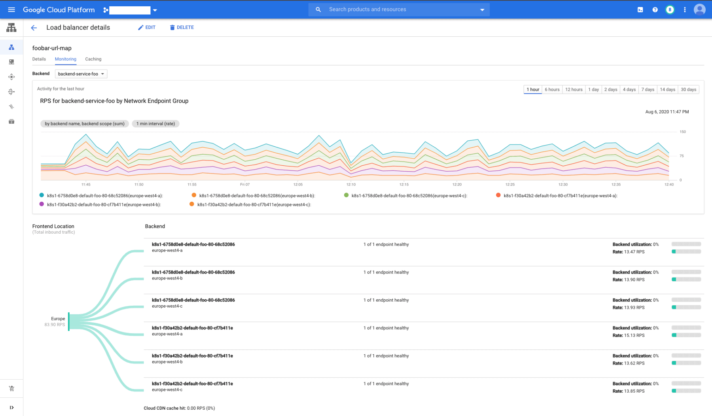
Task: Click inside the search products field
Action: pos(396,9)
